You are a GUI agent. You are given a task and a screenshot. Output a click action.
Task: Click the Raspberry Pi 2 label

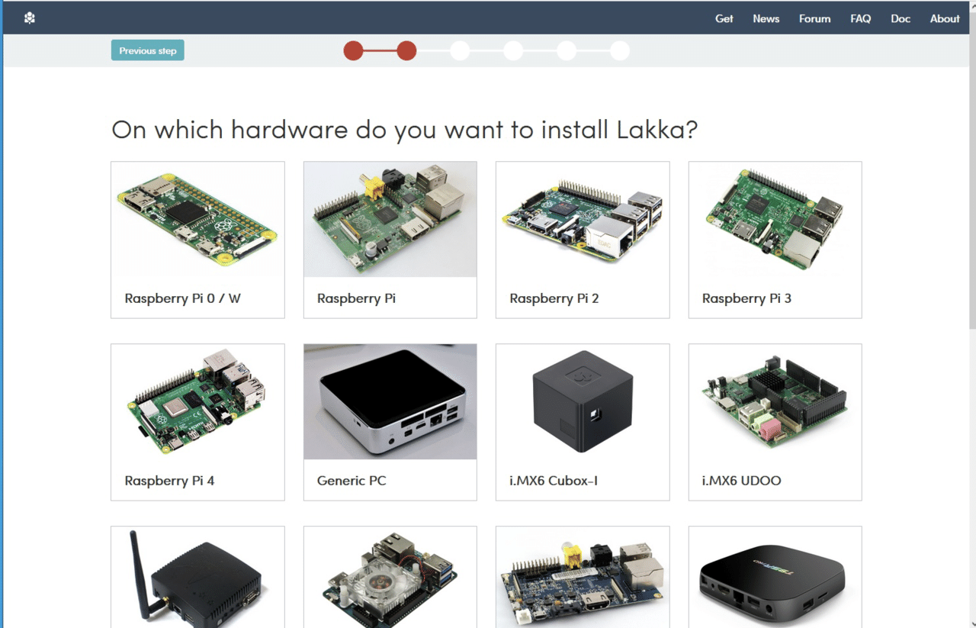pos(554,298)
